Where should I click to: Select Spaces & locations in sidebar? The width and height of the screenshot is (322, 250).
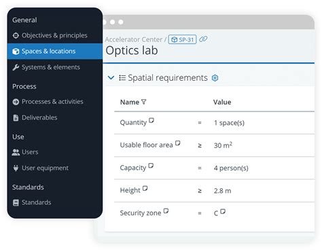[55, 51]
